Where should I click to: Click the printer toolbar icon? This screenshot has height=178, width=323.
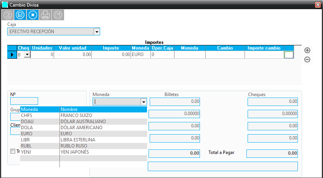45,15
